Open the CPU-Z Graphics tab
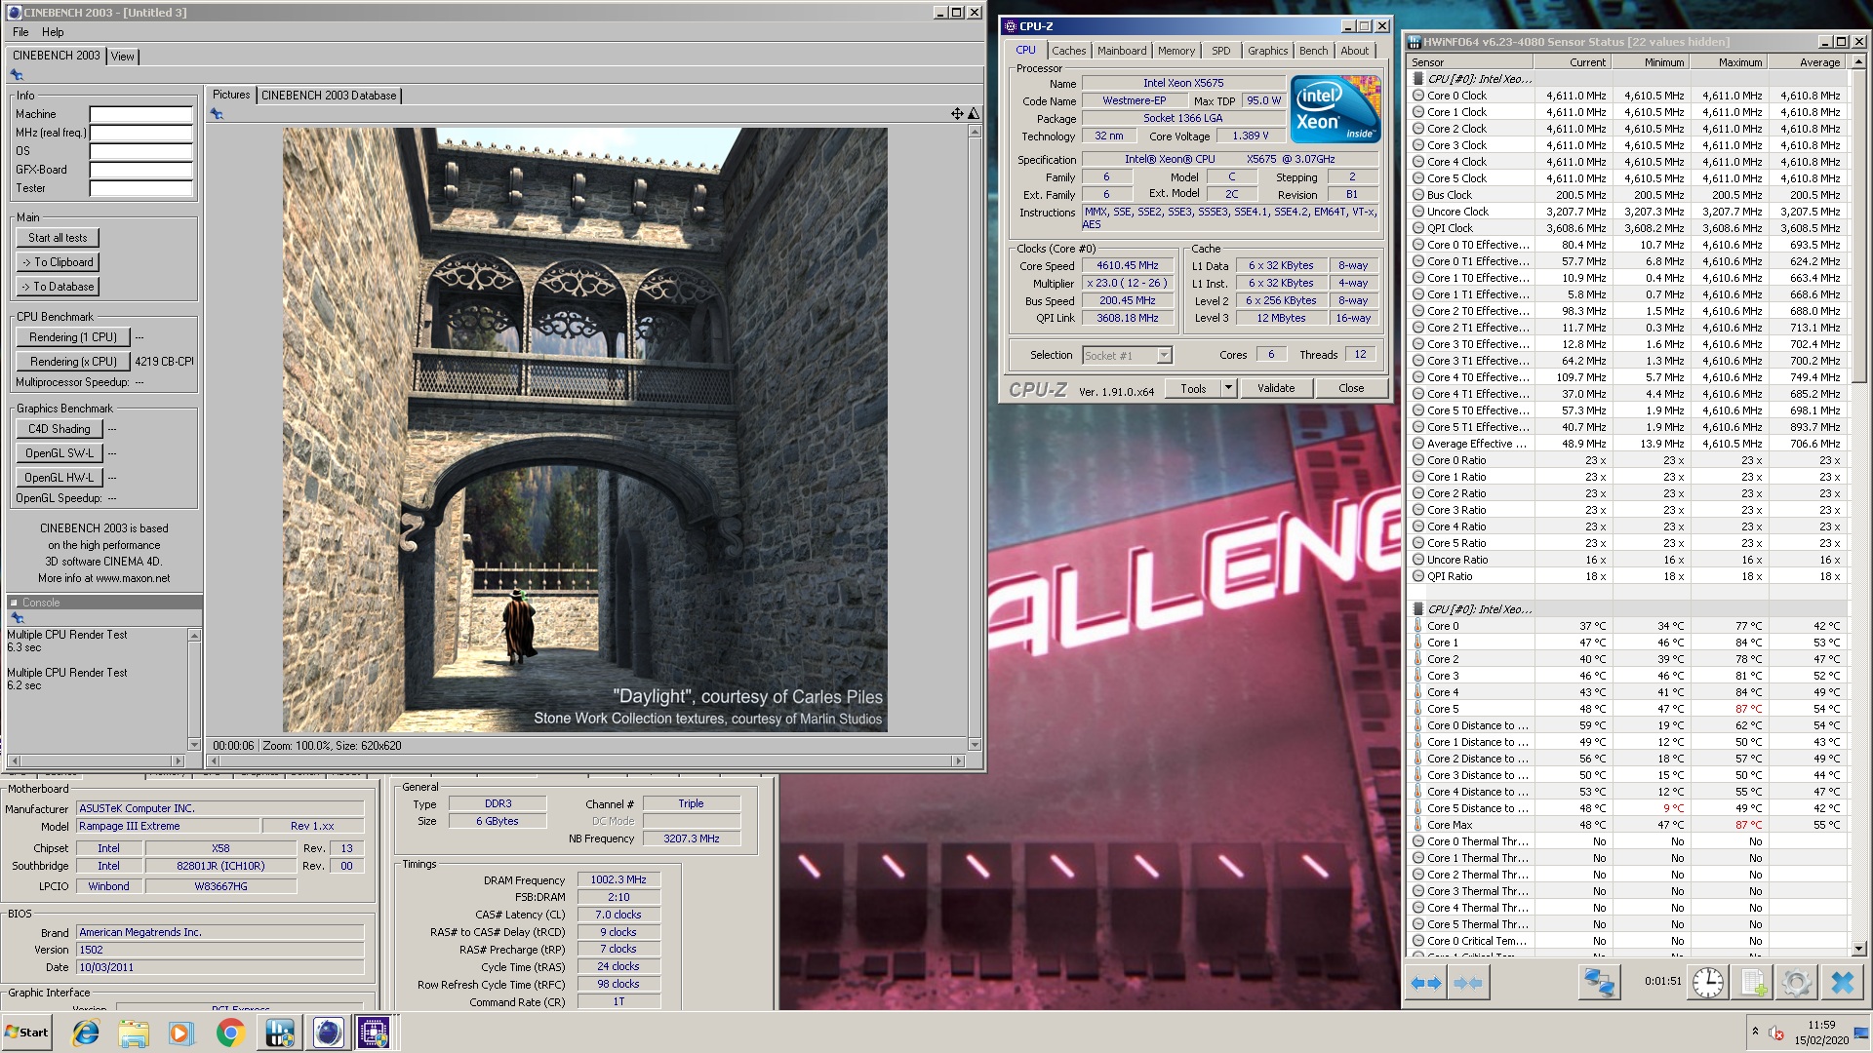 (1267, 51)
